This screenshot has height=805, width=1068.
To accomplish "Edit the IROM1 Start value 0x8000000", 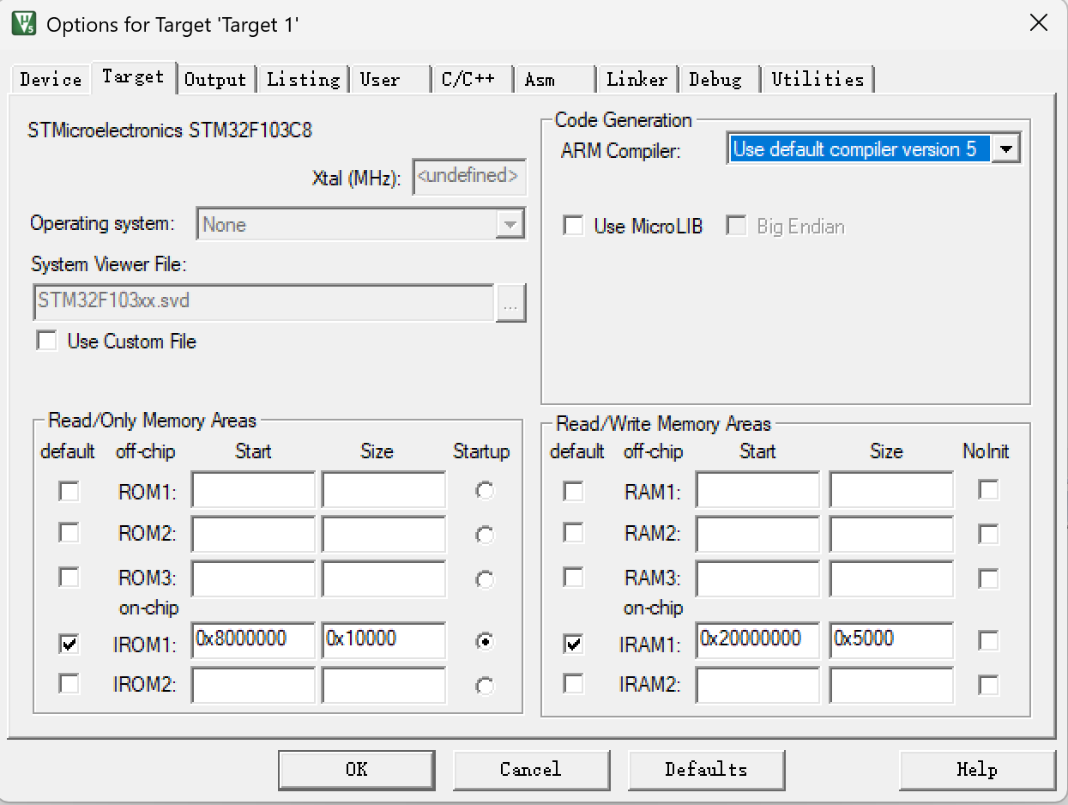I will (x=253, y=640).
